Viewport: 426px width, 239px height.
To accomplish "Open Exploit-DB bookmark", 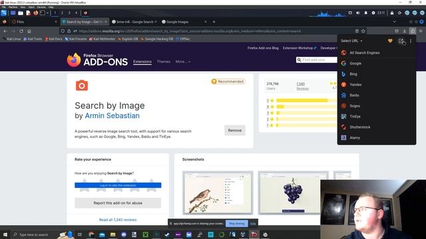I will point(128,39).
